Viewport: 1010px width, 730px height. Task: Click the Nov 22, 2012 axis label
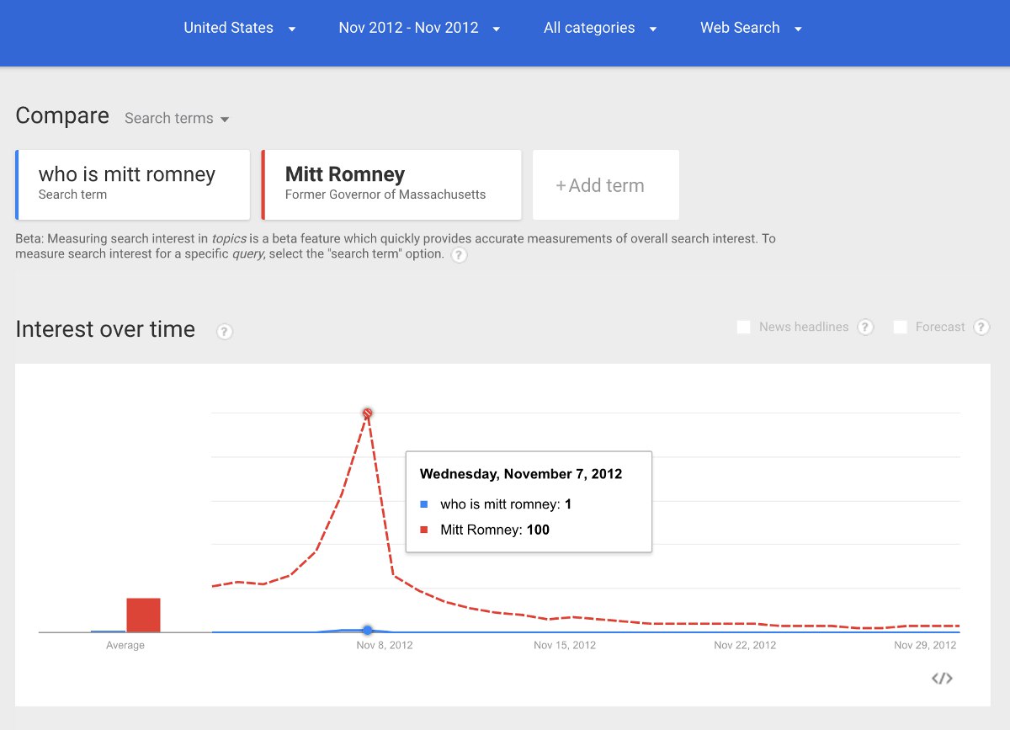click(745, 646)
